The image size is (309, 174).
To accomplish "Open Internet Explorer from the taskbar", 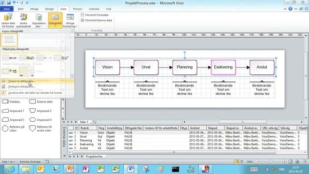I will click(x=11, y=169).
